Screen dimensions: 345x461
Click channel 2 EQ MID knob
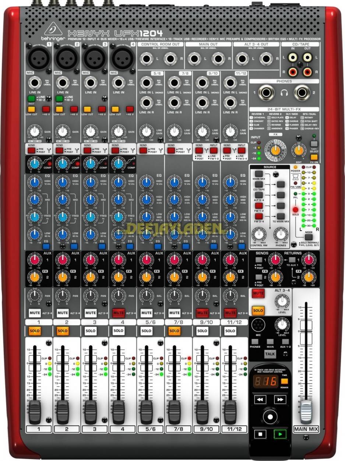point(63,200)
